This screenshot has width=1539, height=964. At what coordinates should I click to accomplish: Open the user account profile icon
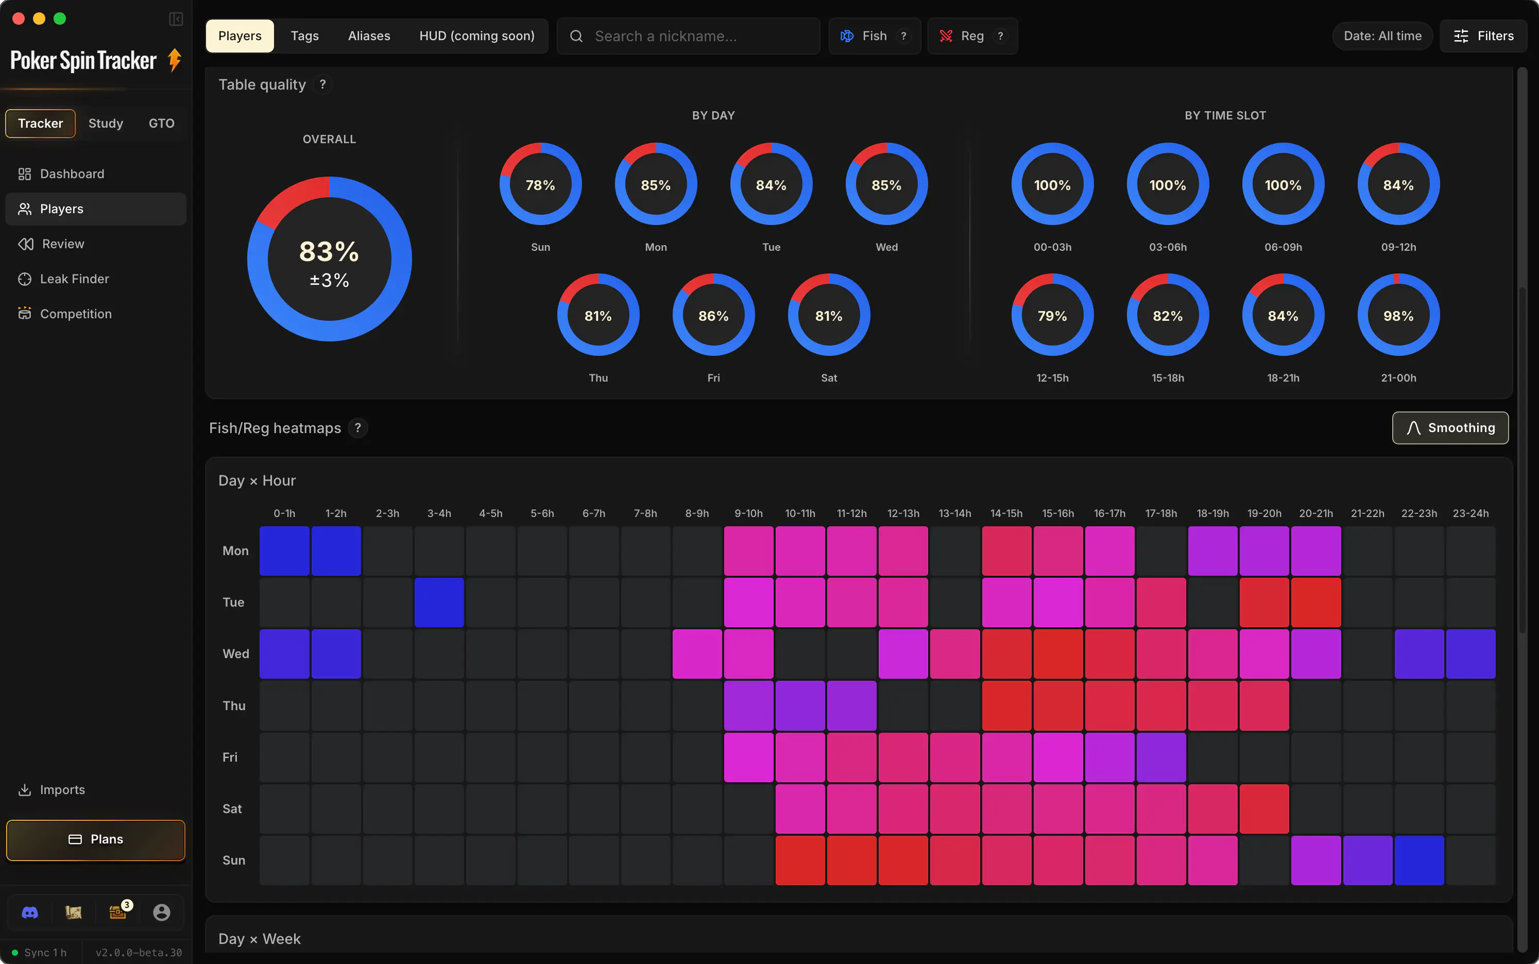(x=161, y=913)
